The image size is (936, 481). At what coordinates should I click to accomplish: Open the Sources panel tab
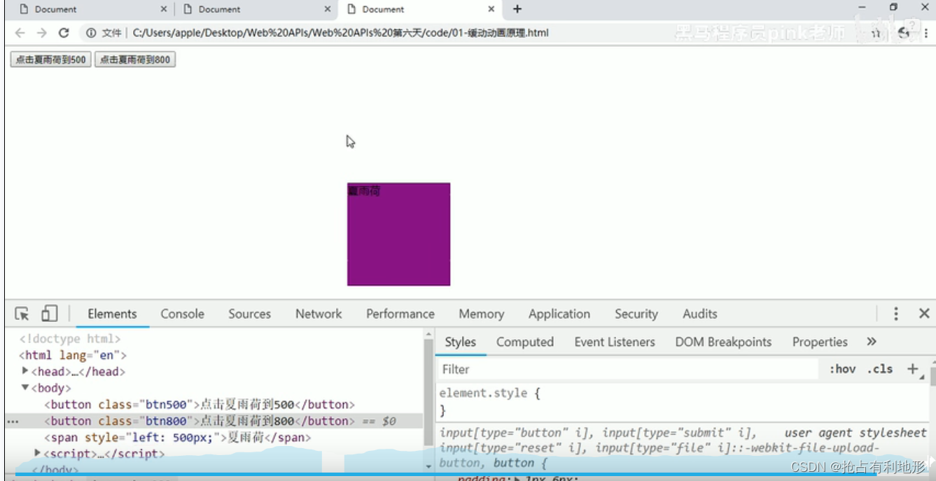tap(249, 314)
